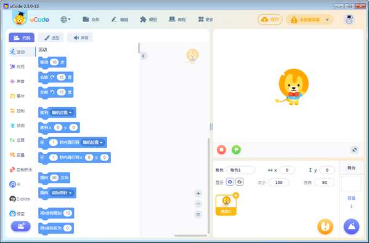Open the four-squares more menu

tap(205, 20)
